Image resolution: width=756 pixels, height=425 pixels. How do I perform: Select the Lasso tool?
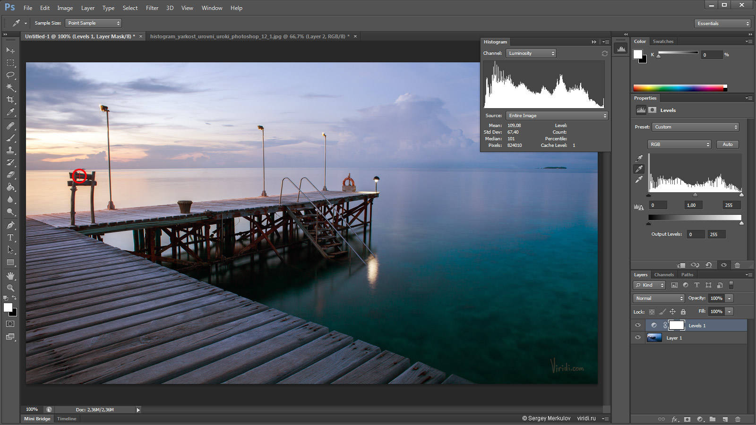(10, 75)
